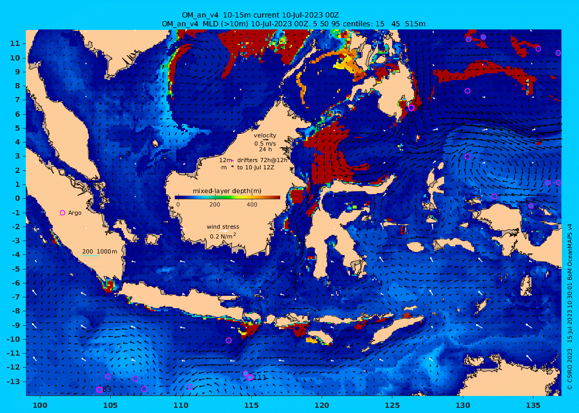Screen dimensions: 579x413
Task: Click longitude axis label 120
Action: 322,405
